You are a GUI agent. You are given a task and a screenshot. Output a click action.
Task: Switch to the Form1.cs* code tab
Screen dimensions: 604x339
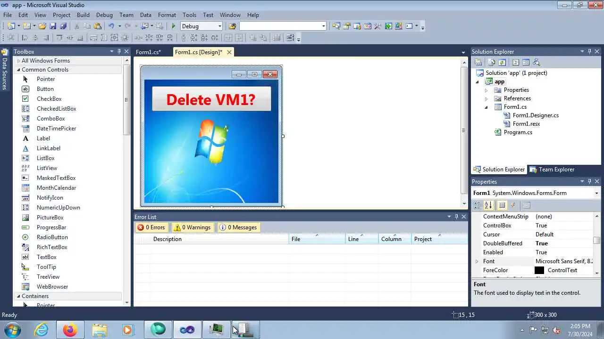[148, 52]
